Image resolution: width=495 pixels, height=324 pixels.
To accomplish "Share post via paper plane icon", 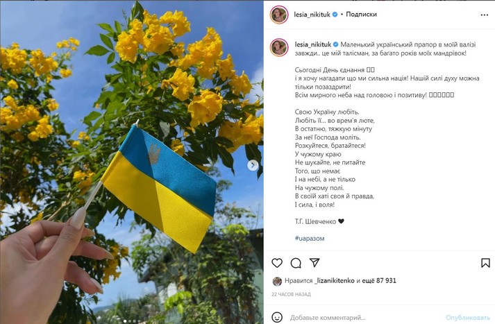I will (314, 262).
